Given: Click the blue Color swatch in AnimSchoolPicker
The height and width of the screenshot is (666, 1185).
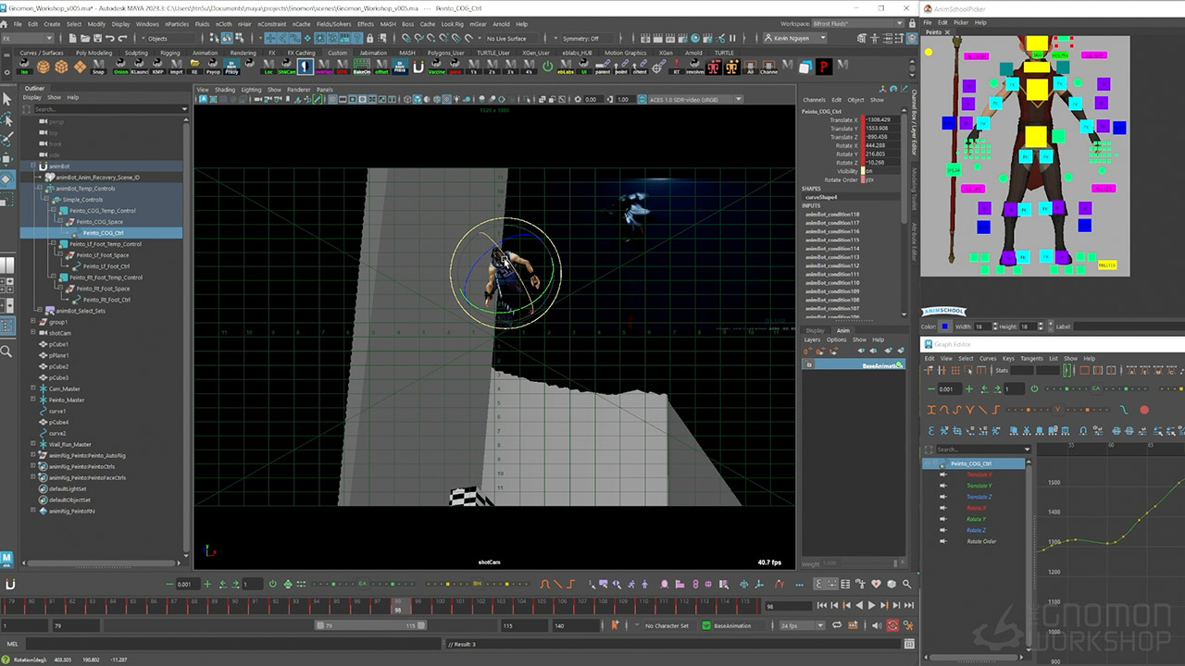Looking at the screenshot, I should 944,327.
